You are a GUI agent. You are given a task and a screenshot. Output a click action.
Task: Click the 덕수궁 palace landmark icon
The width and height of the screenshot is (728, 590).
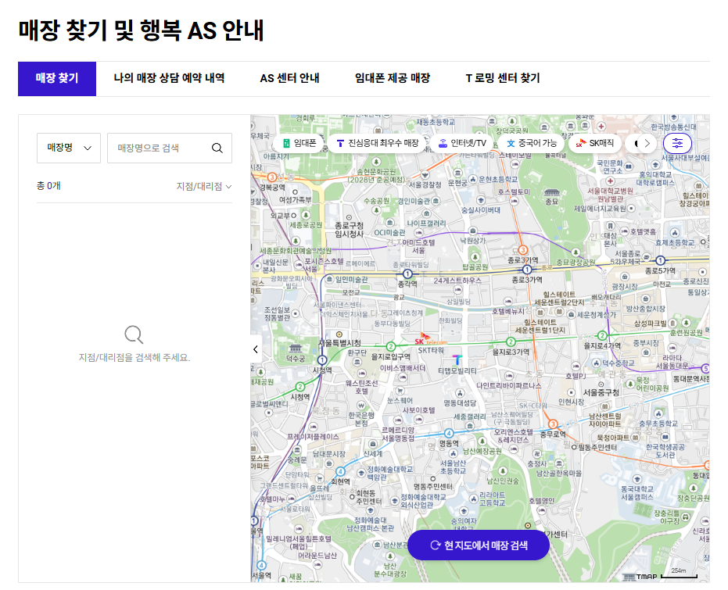coord(296,349)
